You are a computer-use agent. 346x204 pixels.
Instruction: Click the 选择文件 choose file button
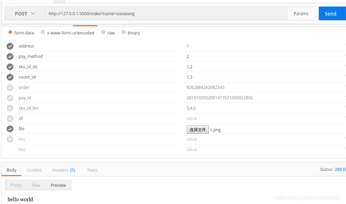(198, 130)
